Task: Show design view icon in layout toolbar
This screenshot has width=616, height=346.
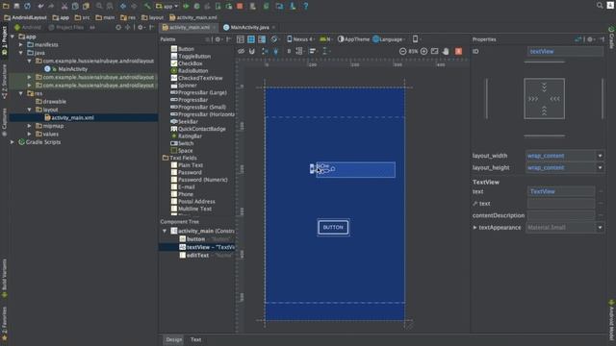Action: tap(241, 39)
